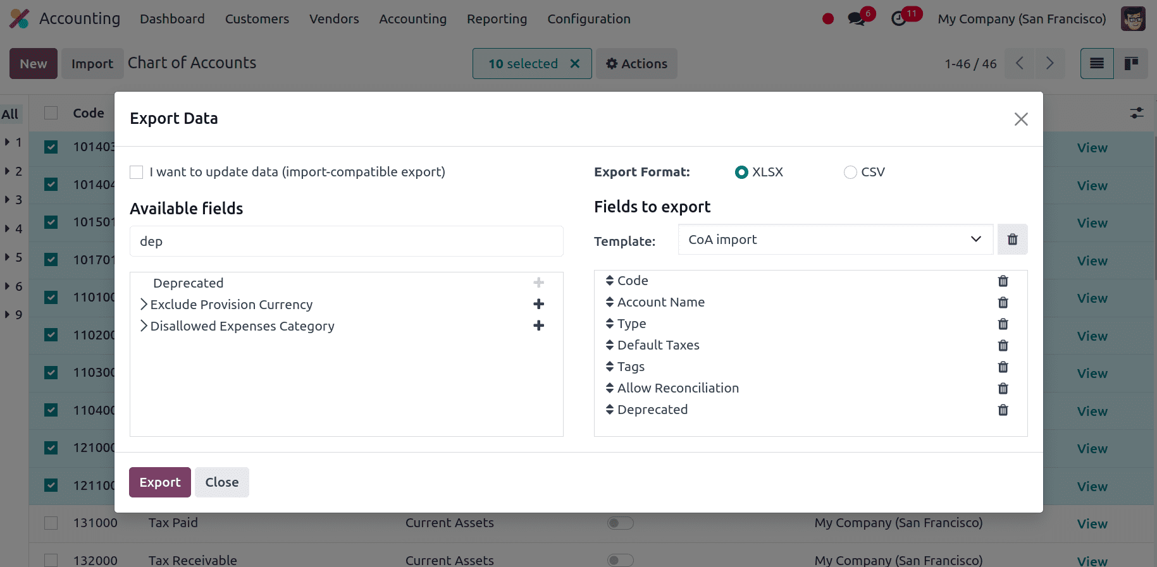Screen dimensions: 1157x567
Task: Open the Configuration menu
Action: pos(589,19)
